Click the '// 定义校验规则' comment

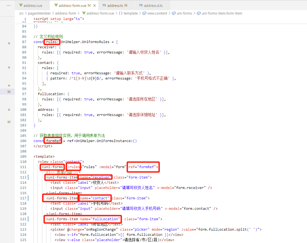48,36
